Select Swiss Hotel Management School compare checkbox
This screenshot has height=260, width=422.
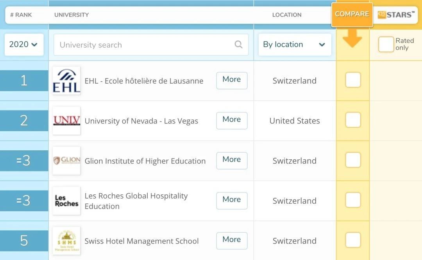(x=353, y=240)
